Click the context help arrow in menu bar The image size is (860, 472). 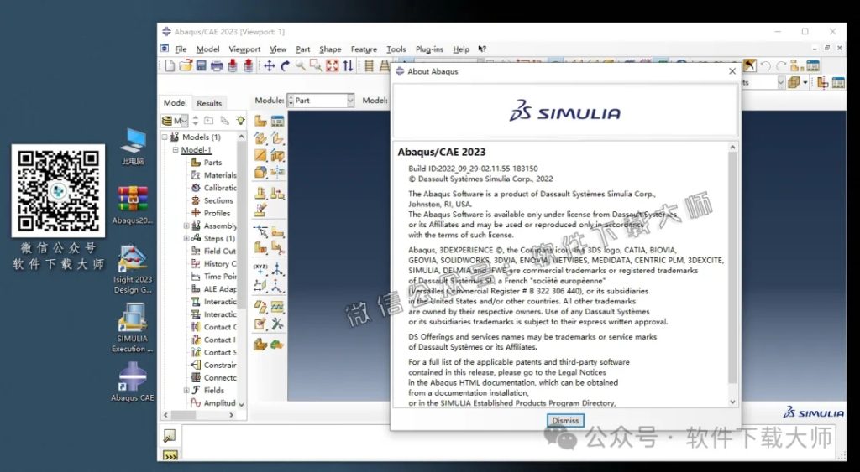tap(482, 49)
